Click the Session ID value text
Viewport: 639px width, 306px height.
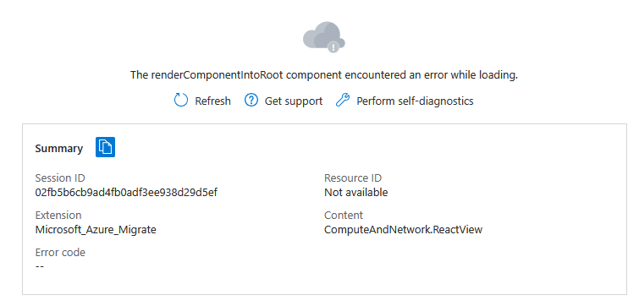(x=126, y=193)
